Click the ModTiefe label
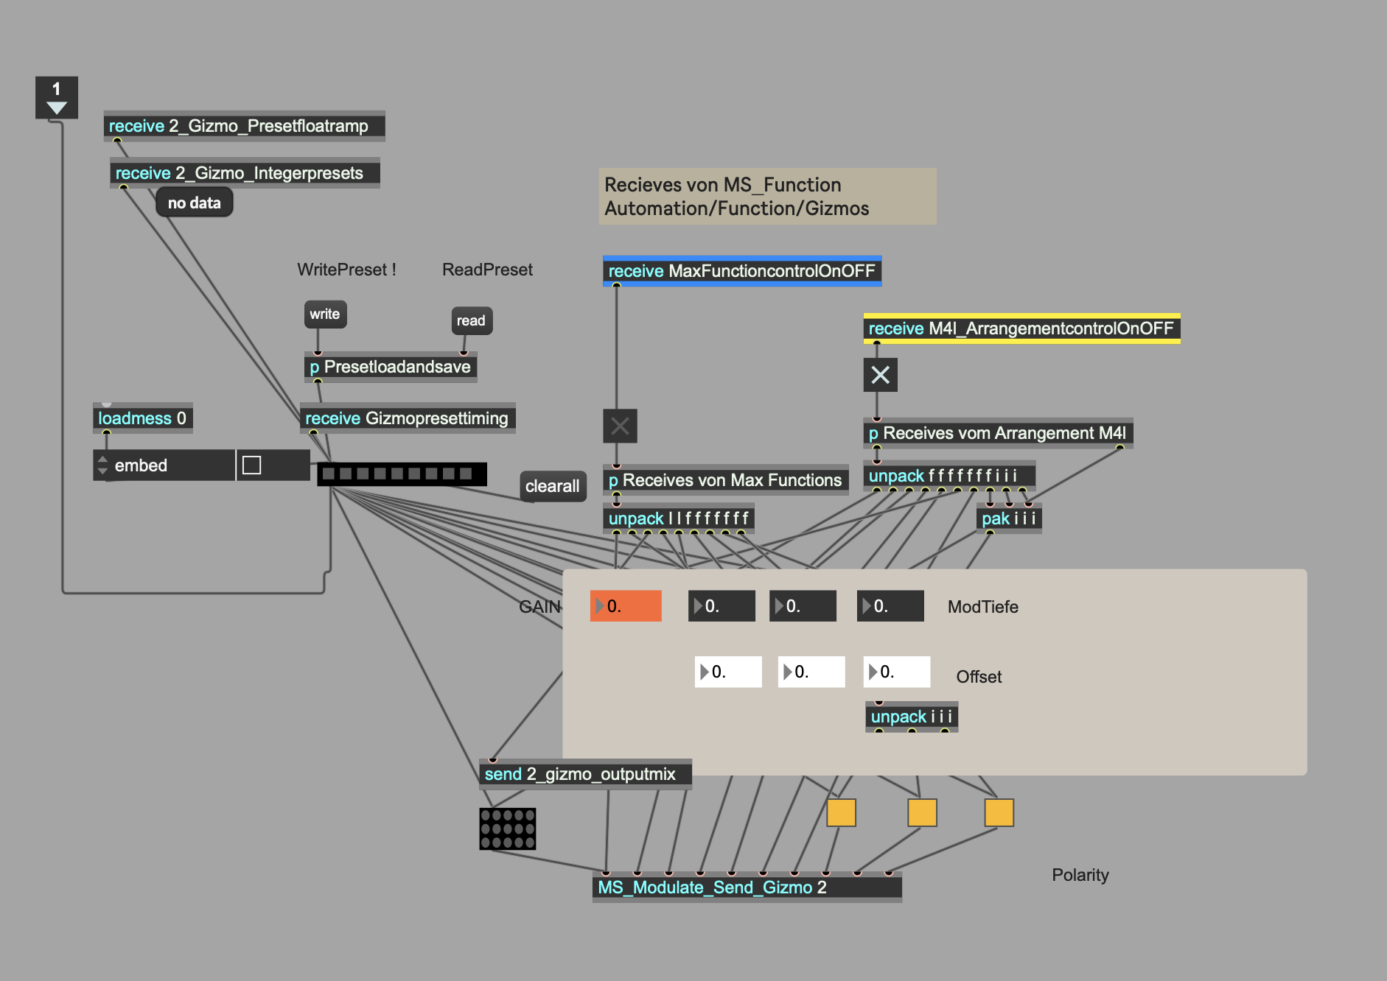Image resolution: width=1387 pixels, height=981 pixels. coord(983,607)
